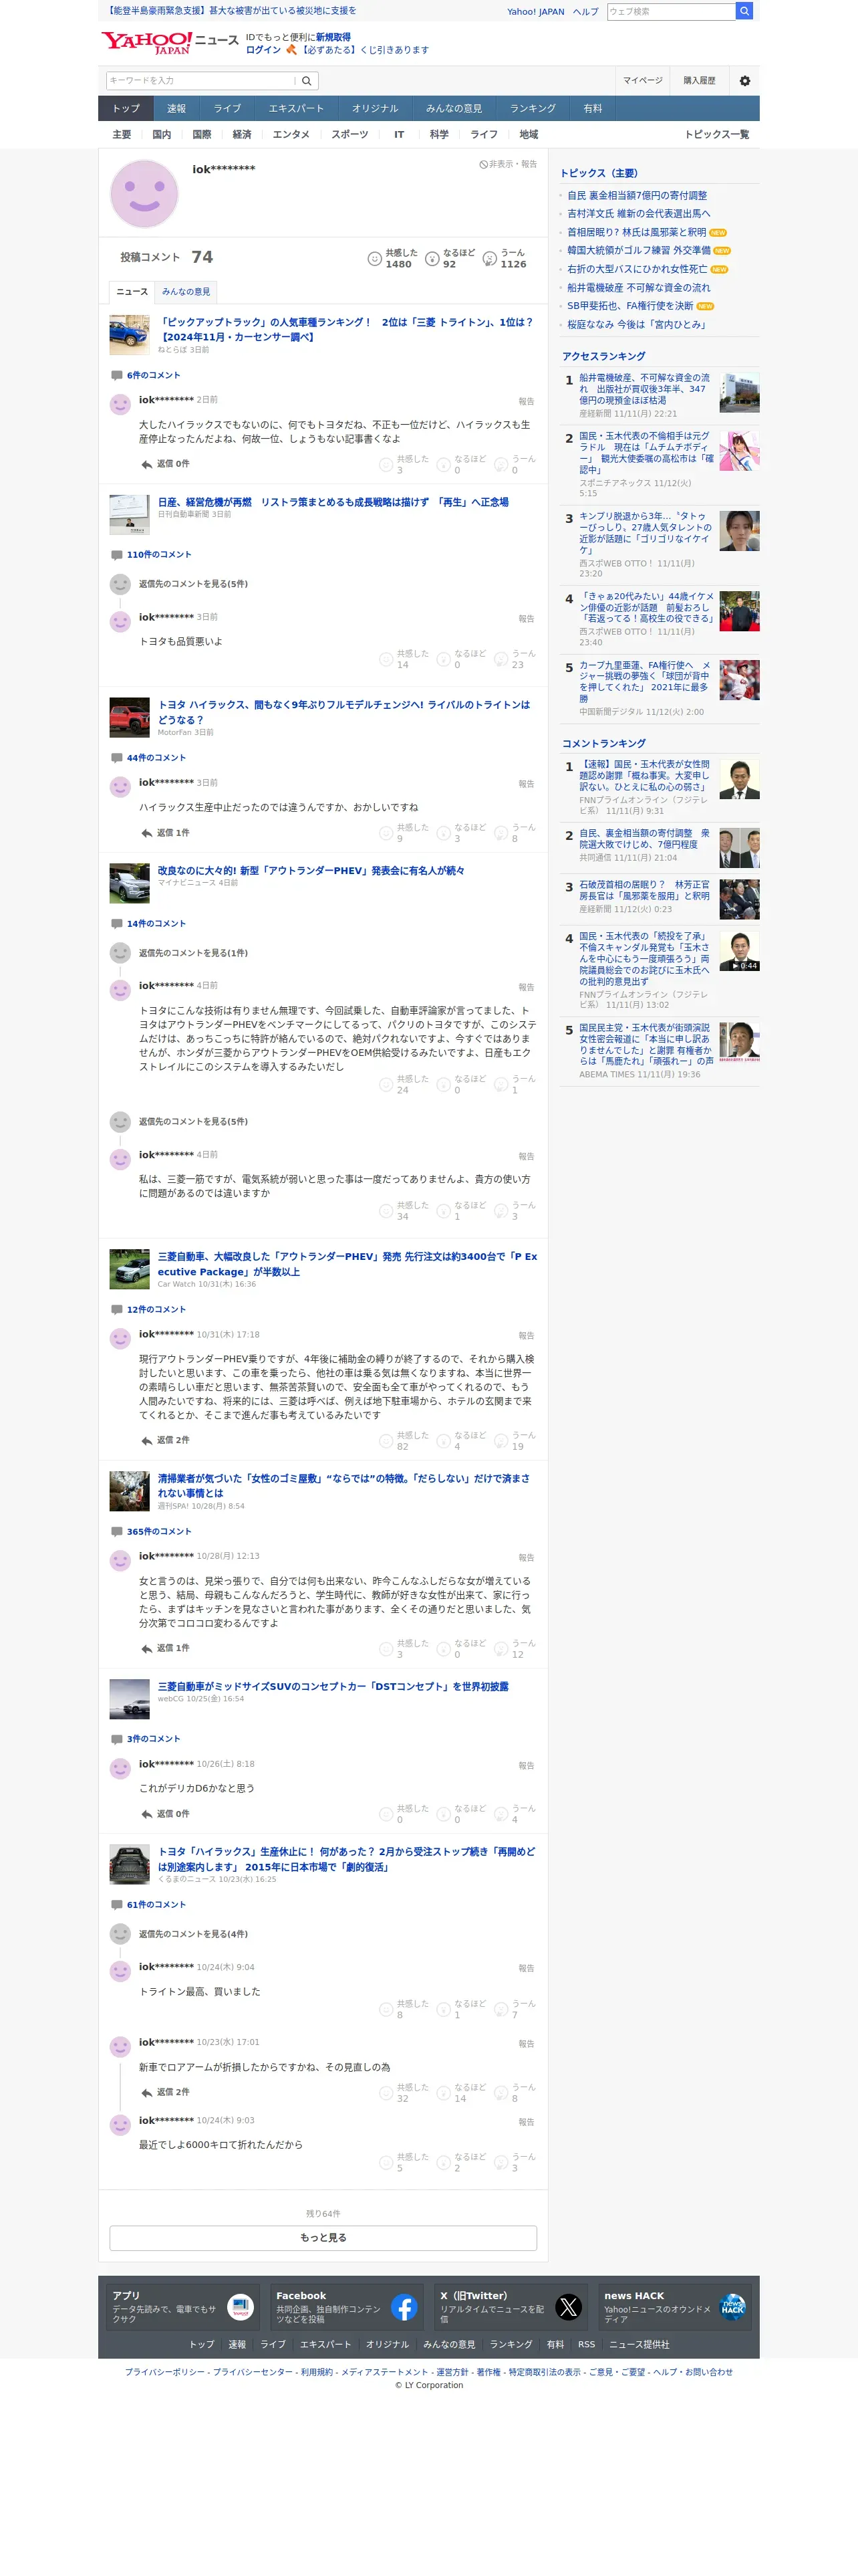858x2576 pixels.
Task: Click the reply arrow on これがデリカD6かなと思う comment
Action: click(147, 1814)
